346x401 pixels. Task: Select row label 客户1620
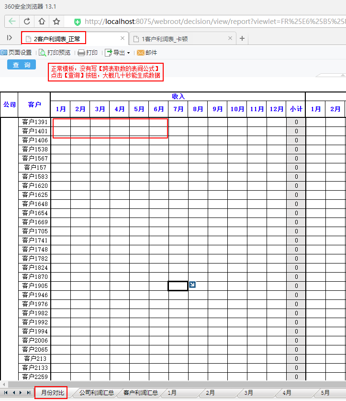(x=35, y=186)
